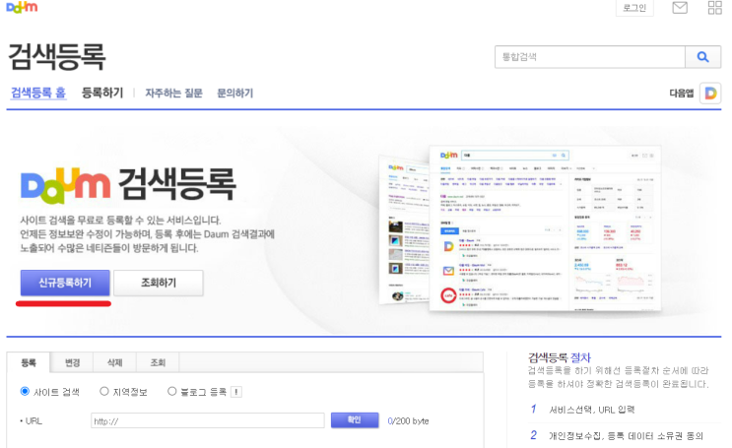Focus the 통합검색 search field
The image size is (732, 448).
point(590,57)
